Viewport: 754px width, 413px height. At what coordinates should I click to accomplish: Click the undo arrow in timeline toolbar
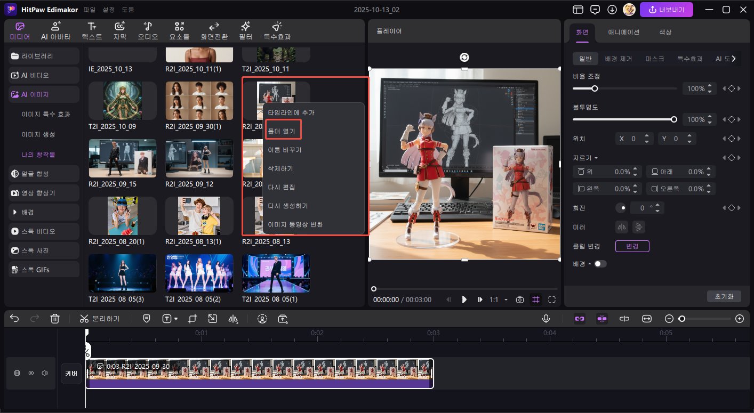pyautogui.click(x=14, y=319)
